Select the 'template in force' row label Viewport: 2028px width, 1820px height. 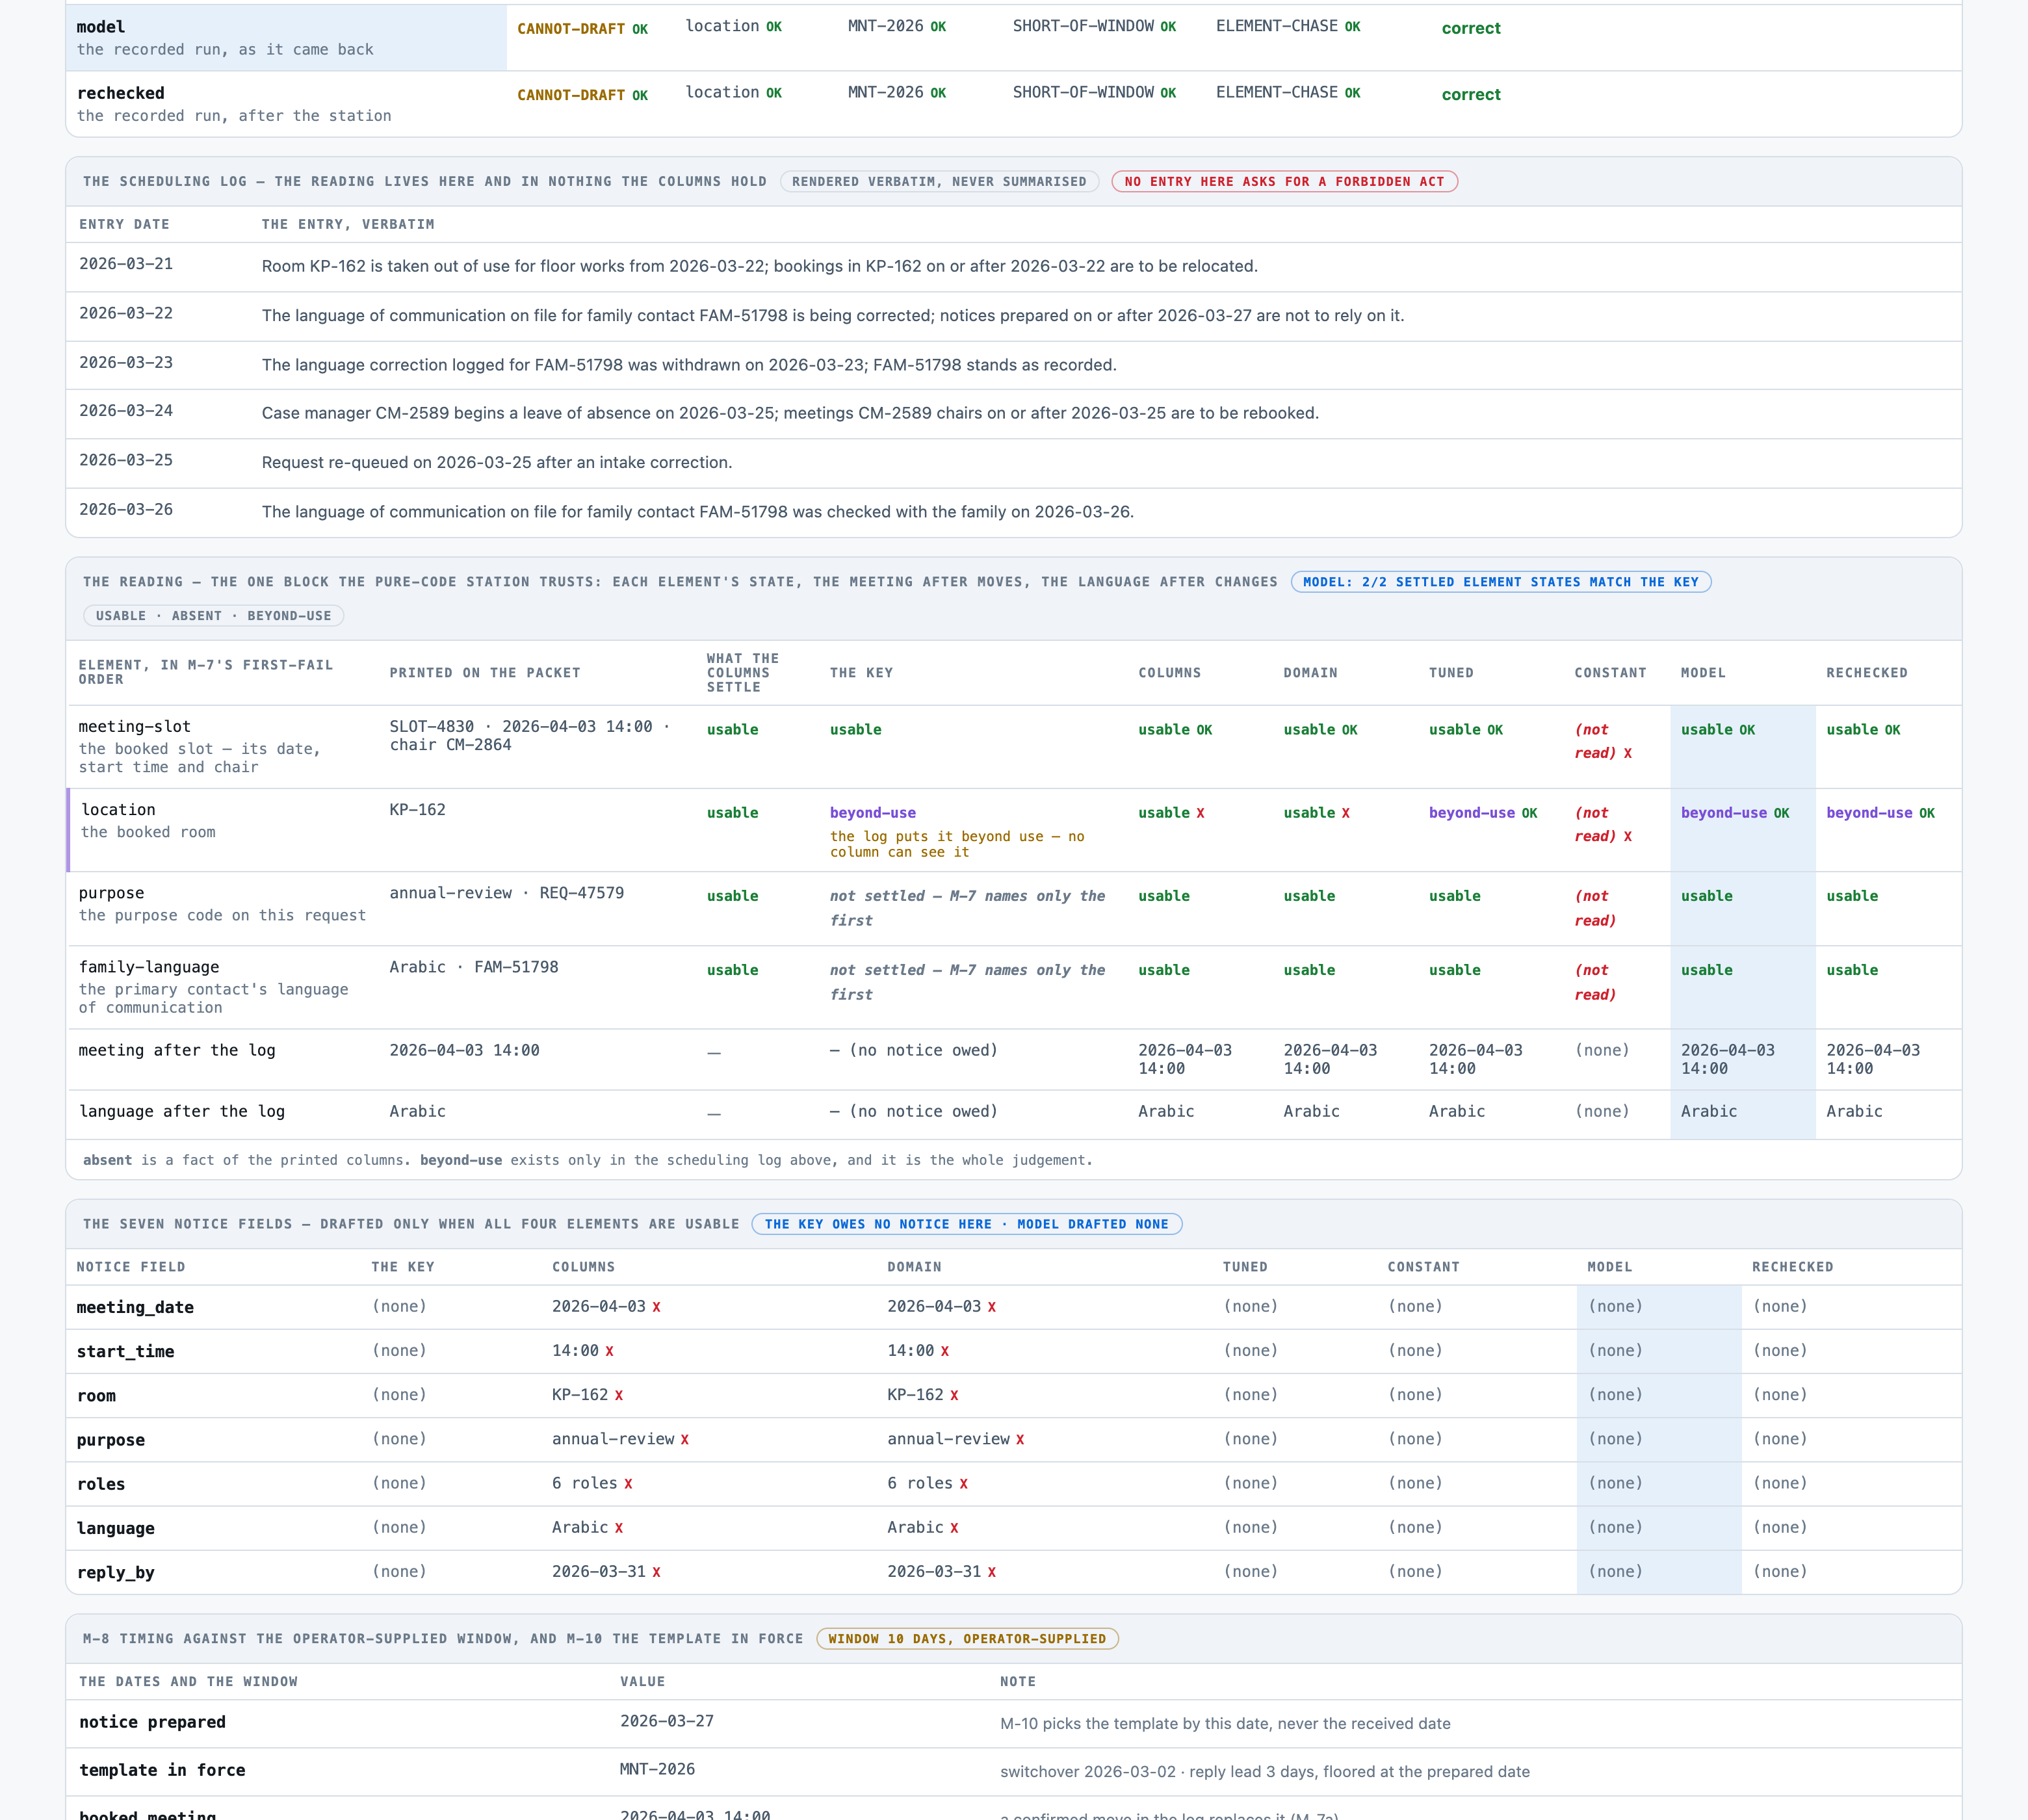(x=162, y=1770)
